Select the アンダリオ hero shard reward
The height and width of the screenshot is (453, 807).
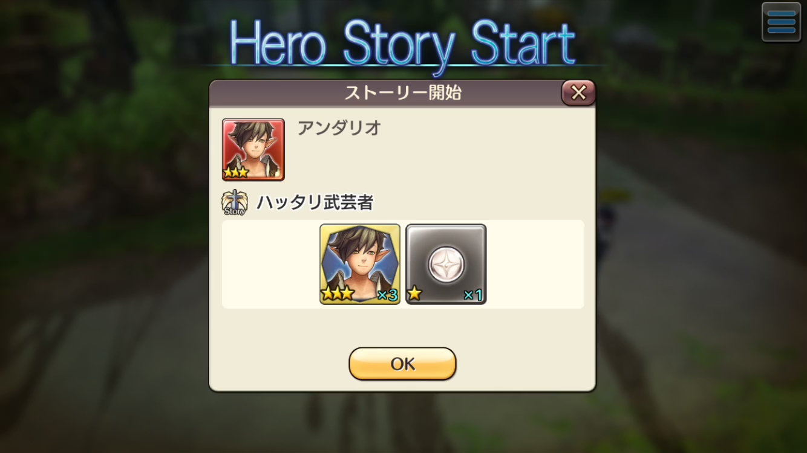[x=360, y=264]
